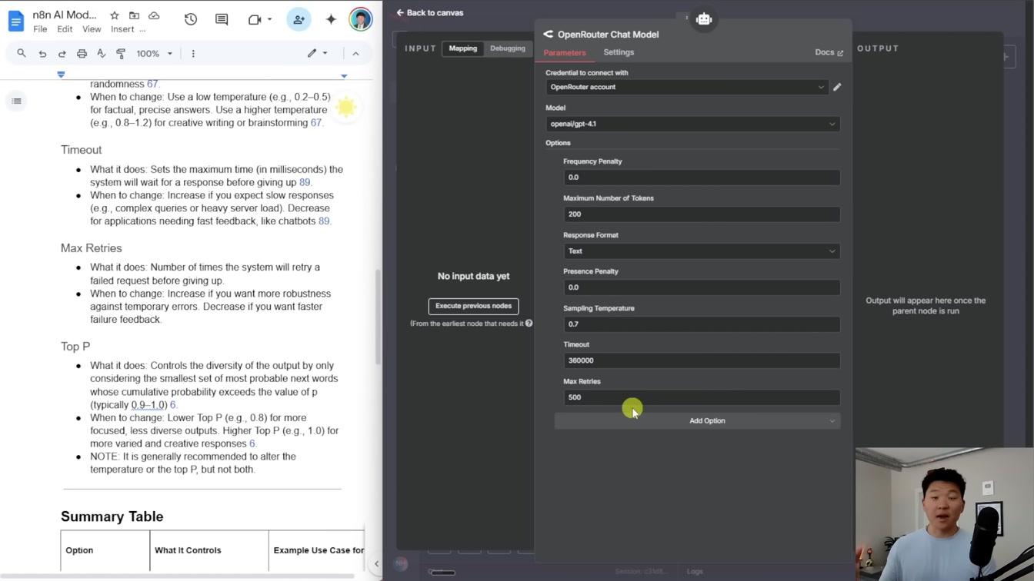
Task: Run spelling and grammar check
Action: [102, 54]
